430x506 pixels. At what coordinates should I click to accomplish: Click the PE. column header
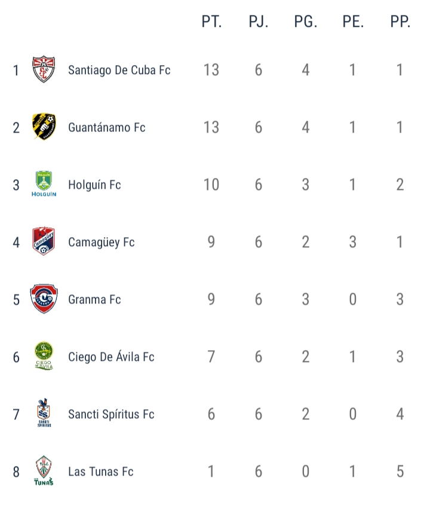tap(353, 22)
